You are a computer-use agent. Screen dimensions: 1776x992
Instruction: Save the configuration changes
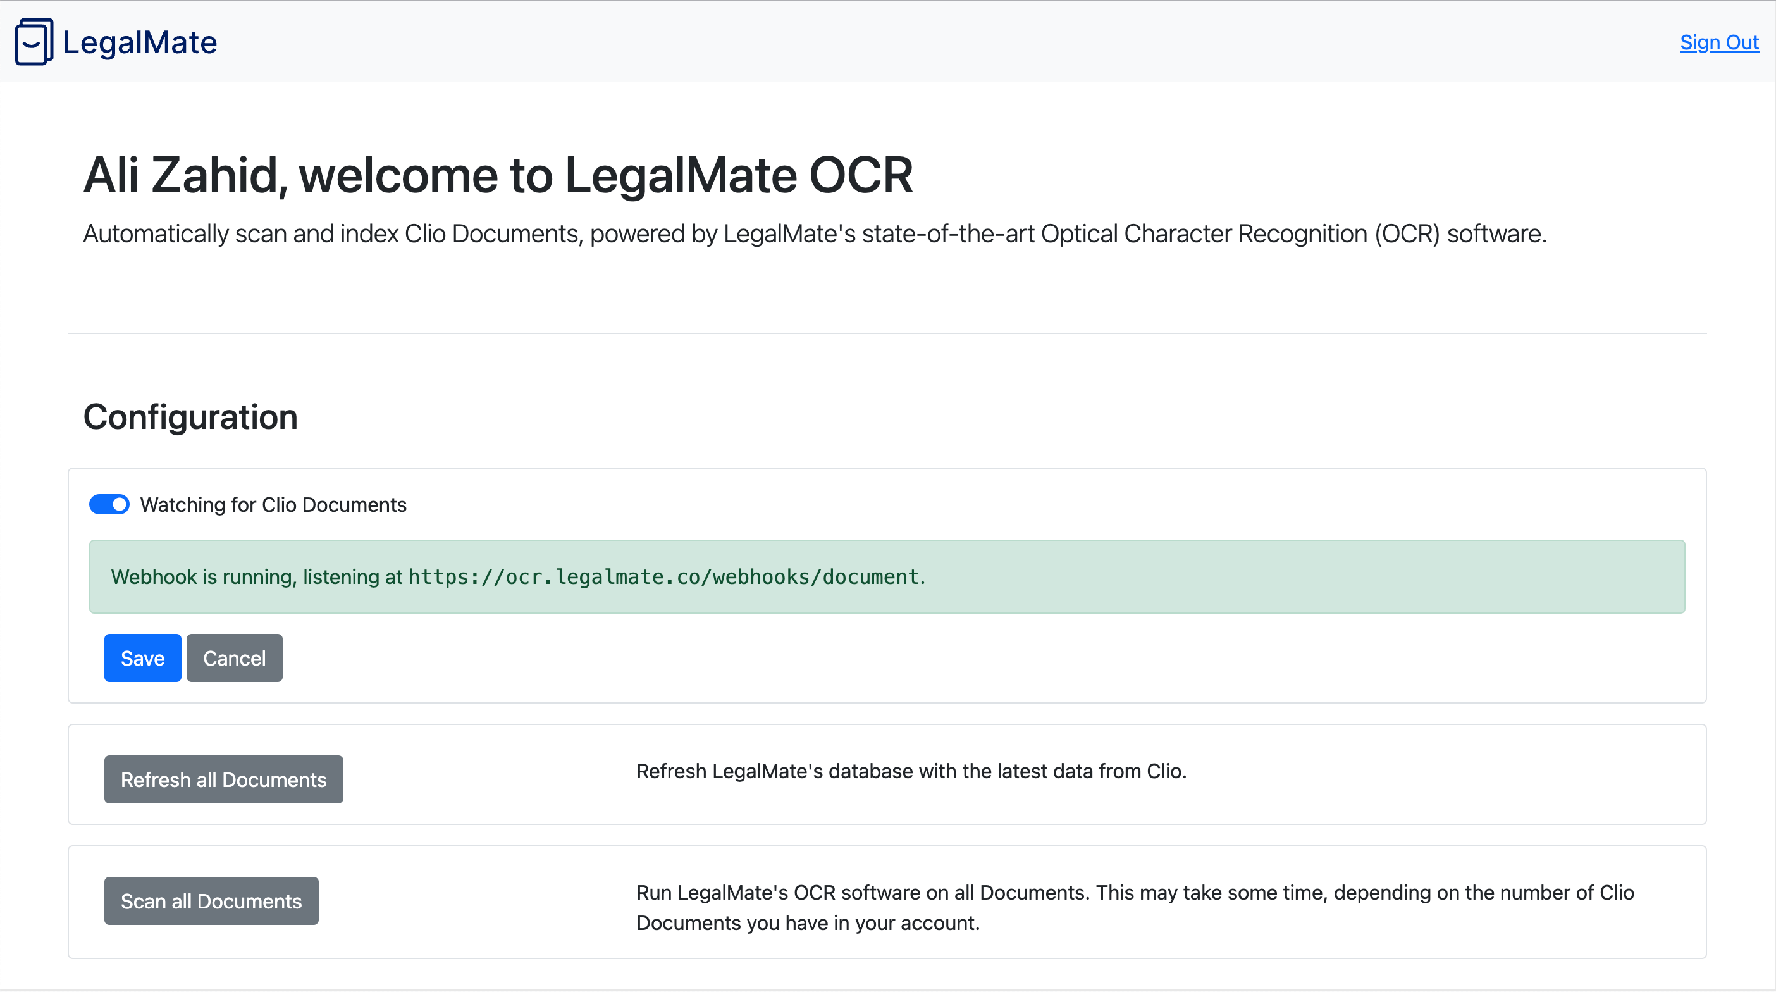142,658
